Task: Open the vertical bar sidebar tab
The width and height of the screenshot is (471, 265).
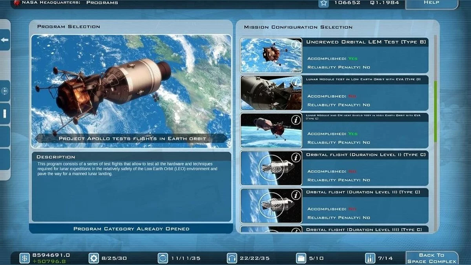Action: coord(5,114)
